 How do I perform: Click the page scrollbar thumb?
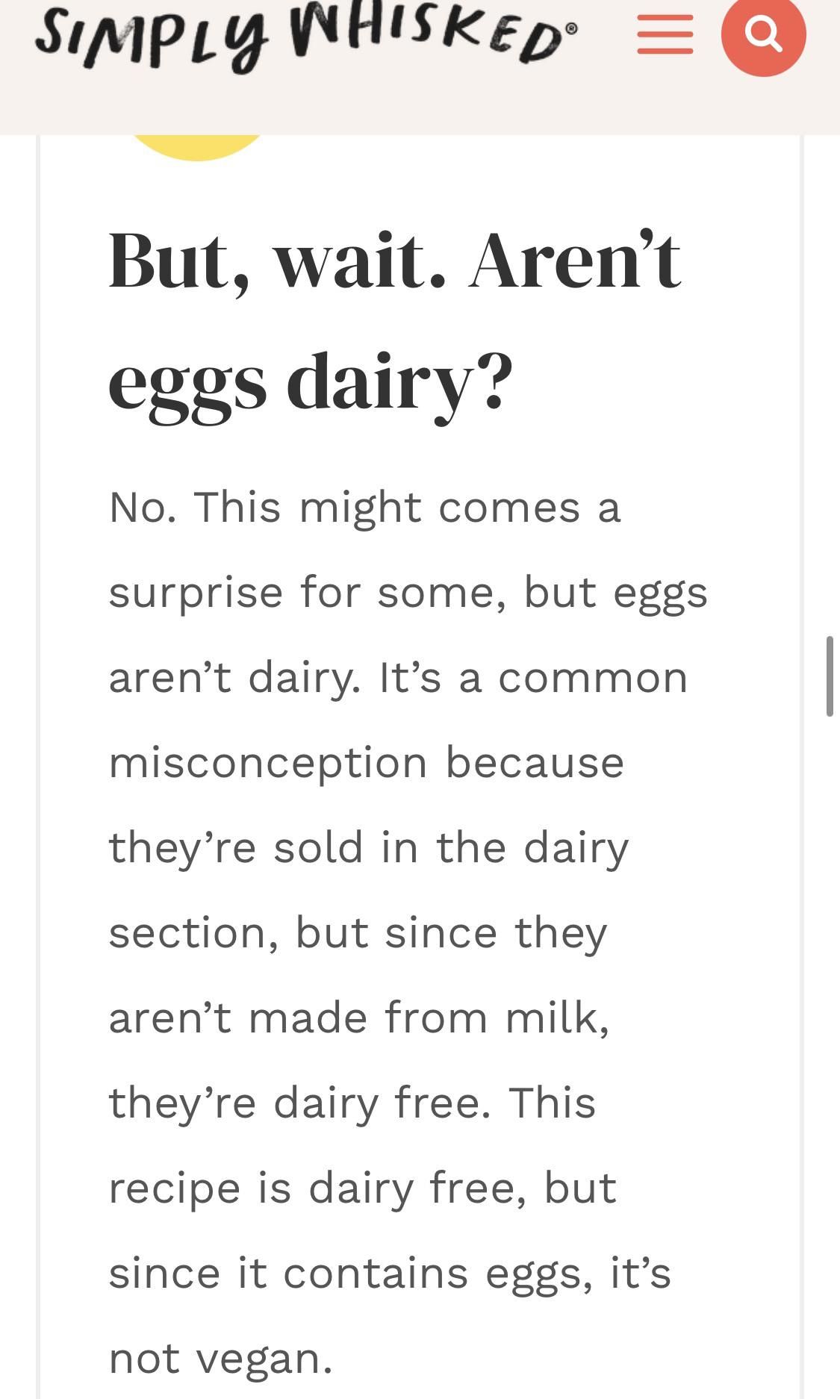tap(829, 676)
